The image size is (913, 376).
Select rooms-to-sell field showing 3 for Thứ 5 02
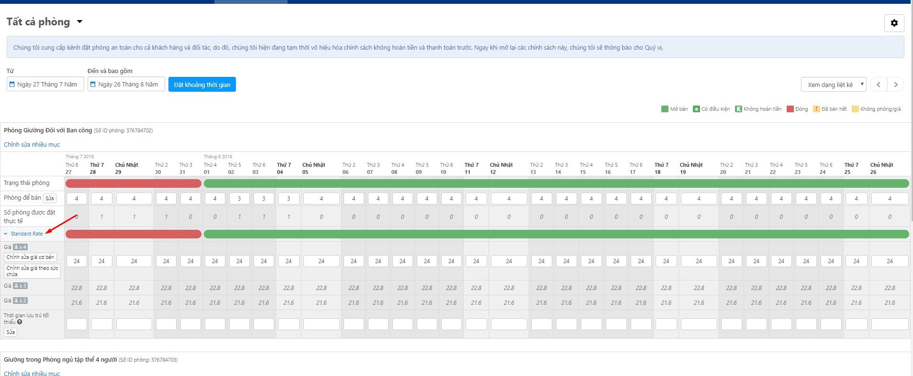coord(239,198)
